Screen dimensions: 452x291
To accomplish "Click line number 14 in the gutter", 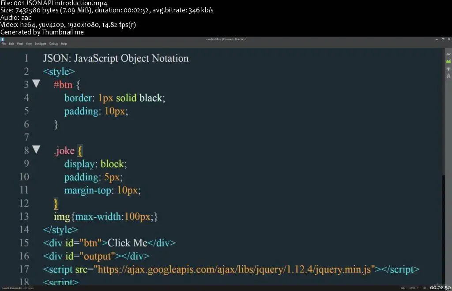I will (24, 230).
